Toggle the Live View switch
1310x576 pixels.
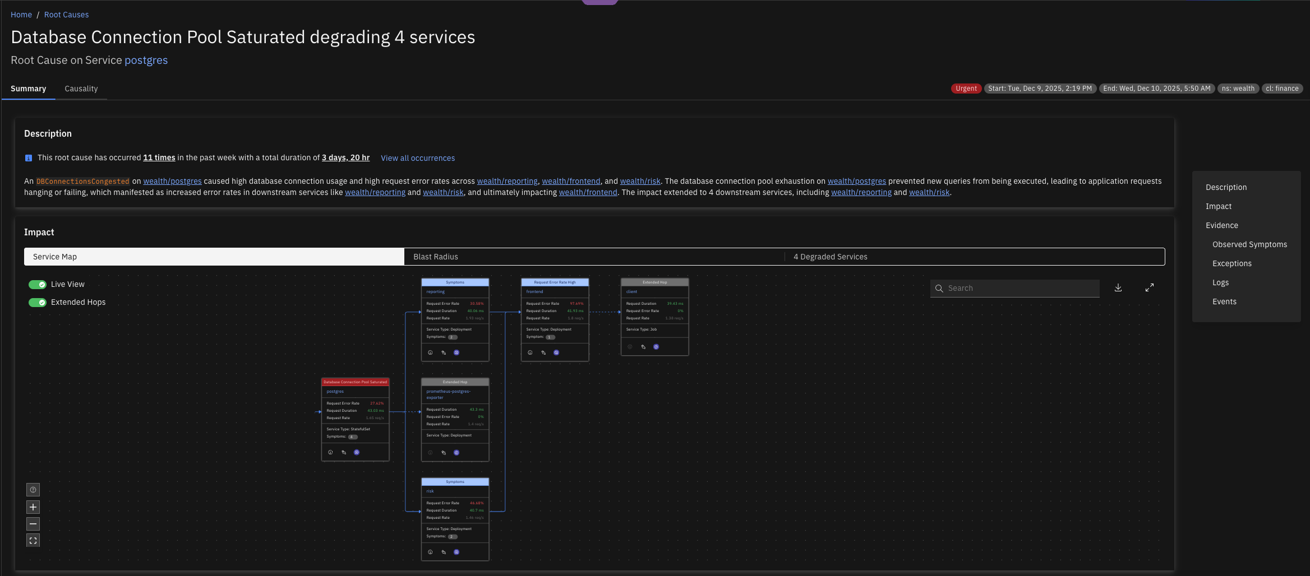[x=38, y=285]
